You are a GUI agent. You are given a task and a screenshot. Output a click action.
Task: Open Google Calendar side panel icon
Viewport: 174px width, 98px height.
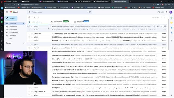pos(172,17)
